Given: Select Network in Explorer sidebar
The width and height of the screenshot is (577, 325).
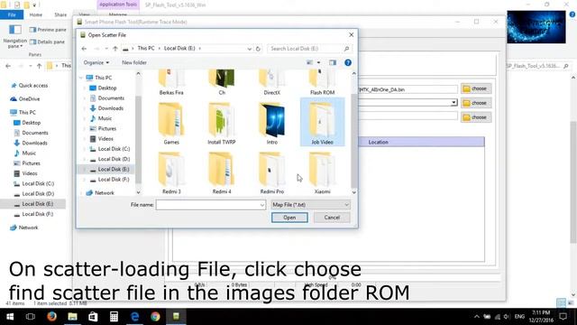Looking at the screenshot, I should point(24,227).
